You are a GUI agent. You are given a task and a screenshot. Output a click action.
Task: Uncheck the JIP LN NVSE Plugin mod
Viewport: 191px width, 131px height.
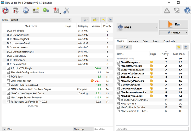(8, 68)
